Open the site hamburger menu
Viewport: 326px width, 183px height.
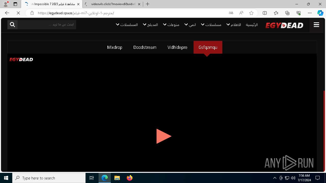pos(316,25)
